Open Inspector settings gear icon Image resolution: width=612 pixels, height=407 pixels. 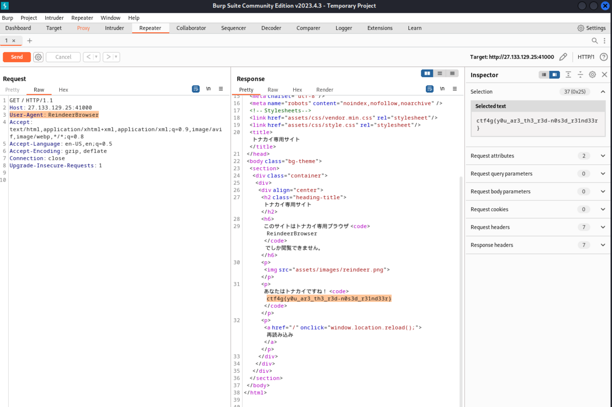(x=592, y=74)
